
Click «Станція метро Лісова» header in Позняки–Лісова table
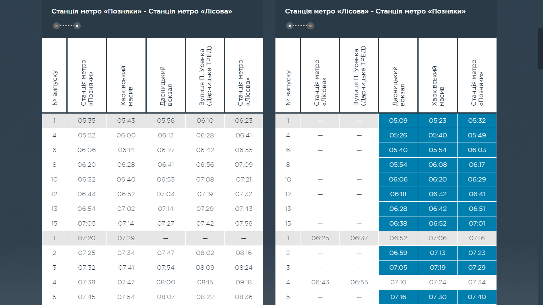tap(244, 75)
